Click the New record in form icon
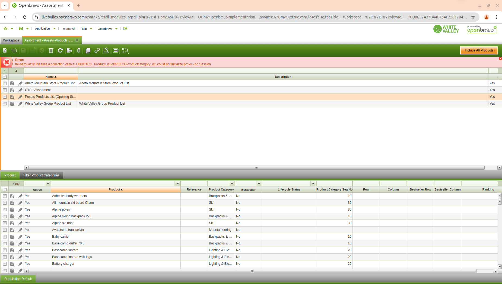 tap(5, 50)
